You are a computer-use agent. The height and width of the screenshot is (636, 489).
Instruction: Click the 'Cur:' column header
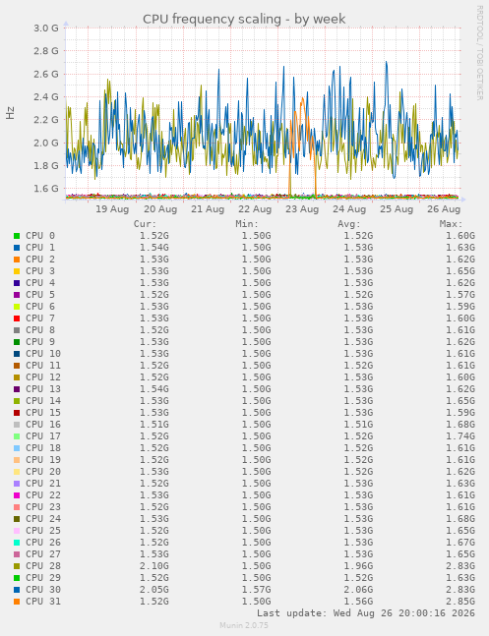pos(145,224)
